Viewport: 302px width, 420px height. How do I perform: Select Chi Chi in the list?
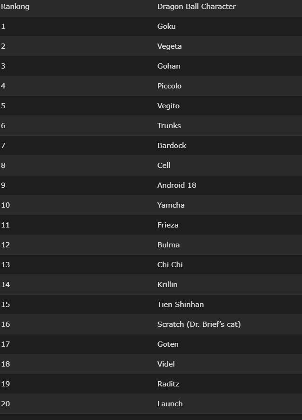[170, 265]
